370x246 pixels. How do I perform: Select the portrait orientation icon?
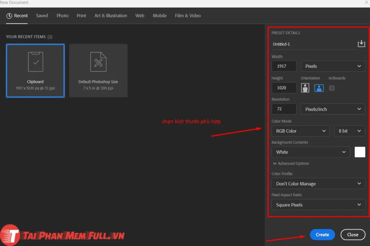(x=305, y=88)
